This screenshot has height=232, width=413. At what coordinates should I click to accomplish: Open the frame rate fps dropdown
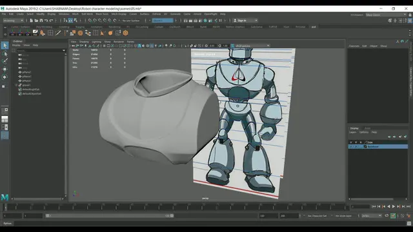tap(372, 216)
